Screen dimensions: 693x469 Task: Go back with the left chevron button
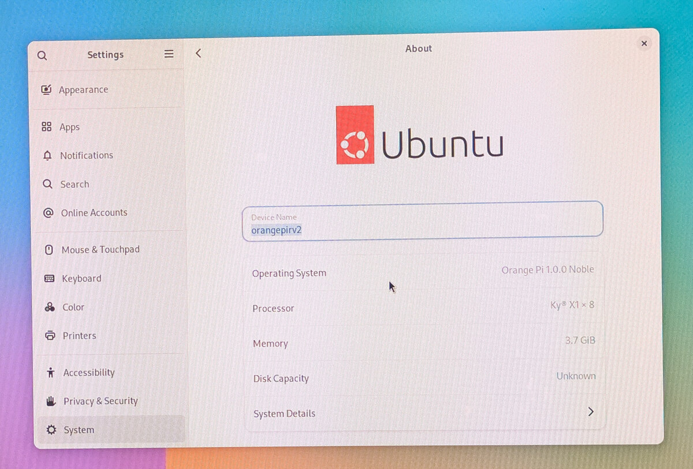click(198, 53)
